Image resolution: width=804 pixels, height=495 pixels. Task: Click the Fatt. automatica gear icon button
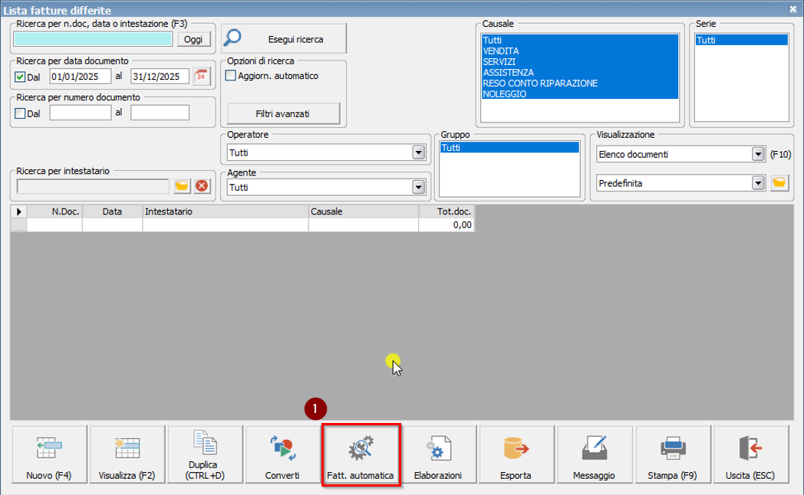point(361,455)
